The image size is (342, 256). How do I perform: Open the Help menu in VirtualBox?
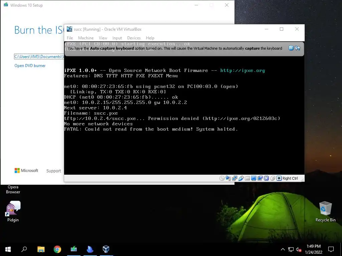click(x=150, y=38)
